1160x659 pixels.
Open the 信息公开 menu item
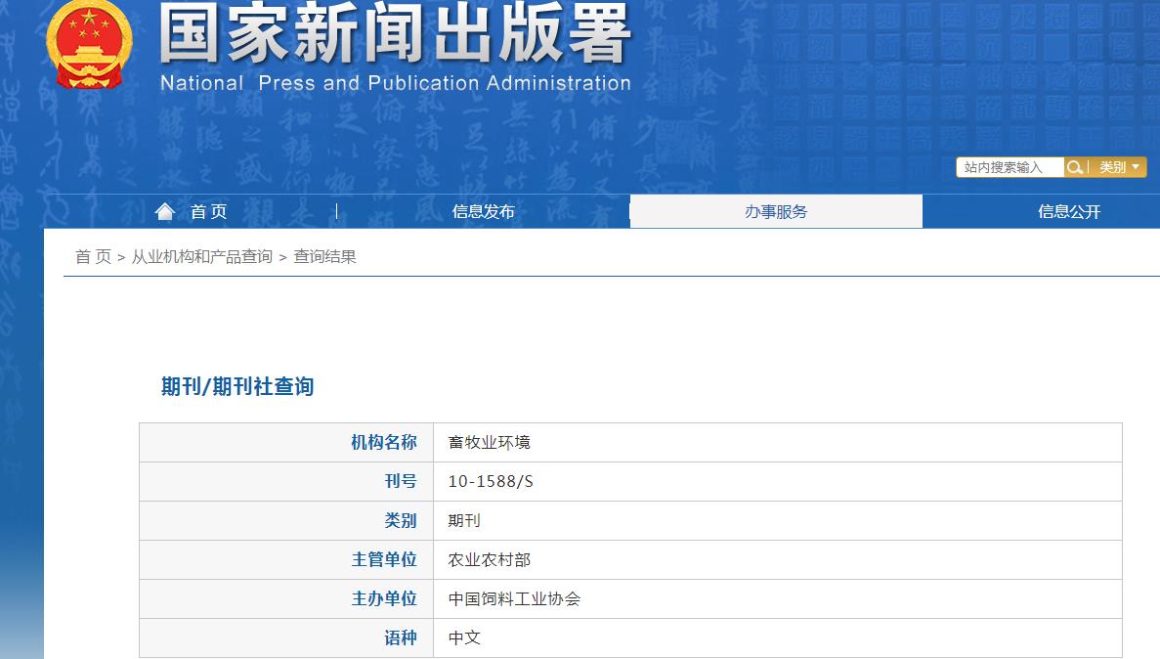(x=1068, y=210)
